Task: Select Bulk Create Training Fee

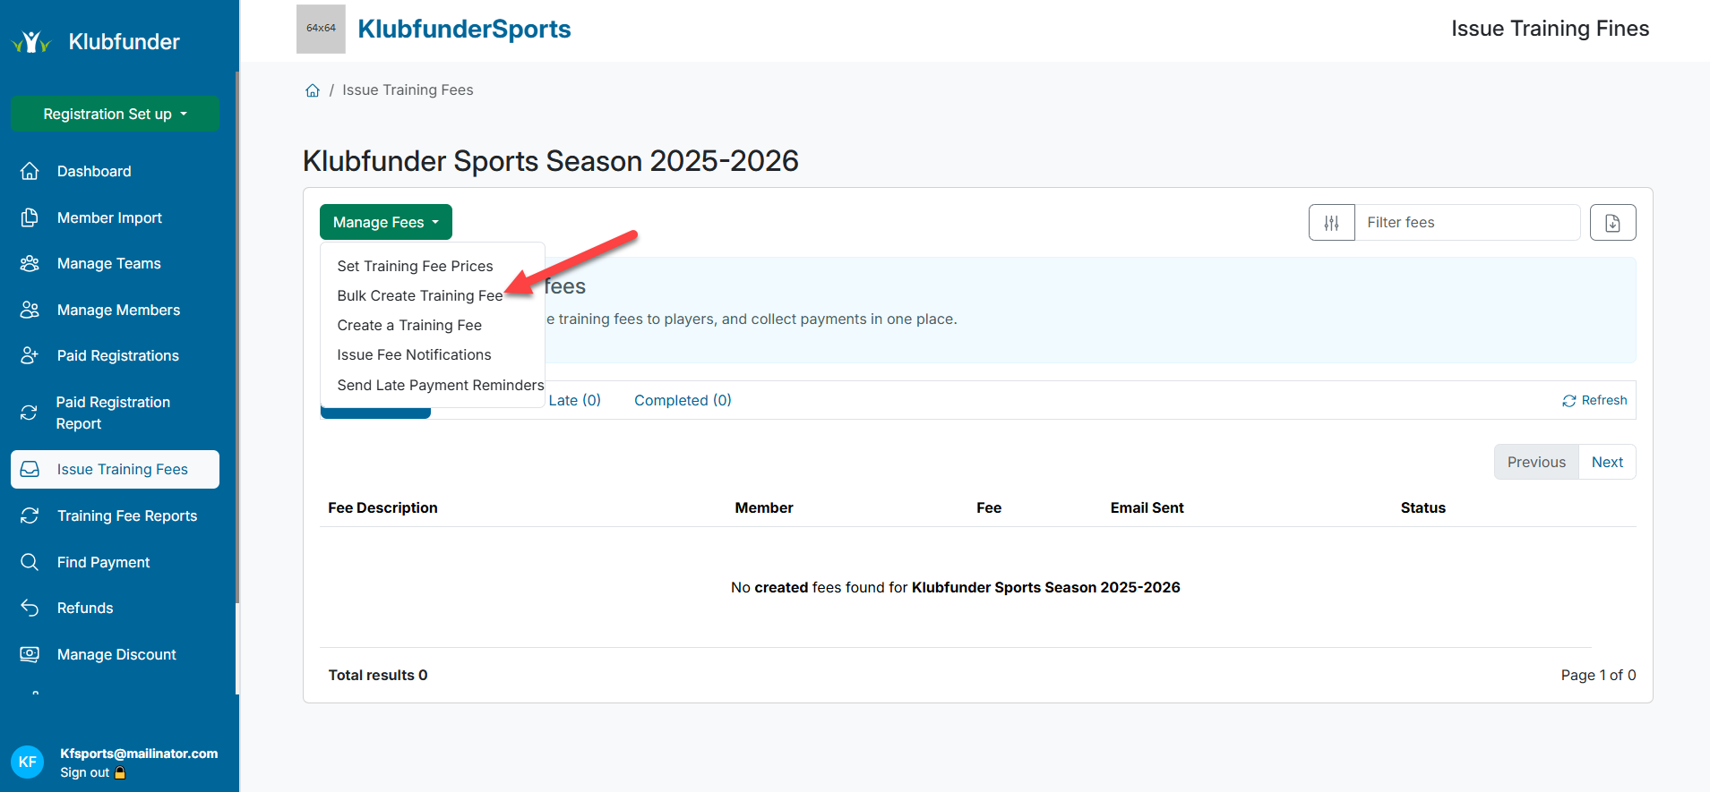Action: pos(419,295)
